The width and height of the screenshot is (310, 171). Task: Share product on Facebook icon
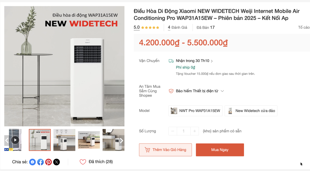click(41, 162)
